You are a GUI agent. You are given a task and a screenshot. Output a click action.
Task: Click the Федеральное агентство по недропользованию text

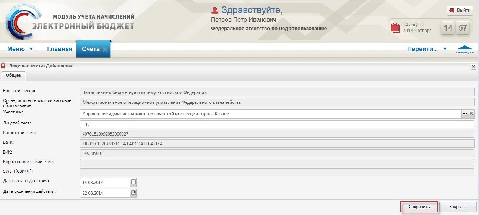click(269, 29)
